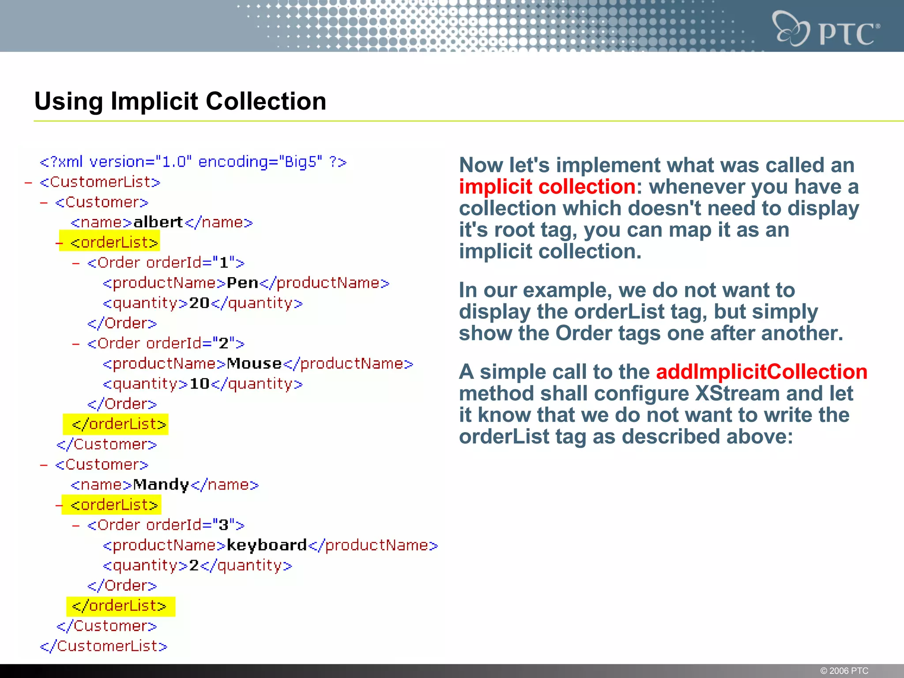Click the closing Order tag after quantity 20

[x=122, y=323]
